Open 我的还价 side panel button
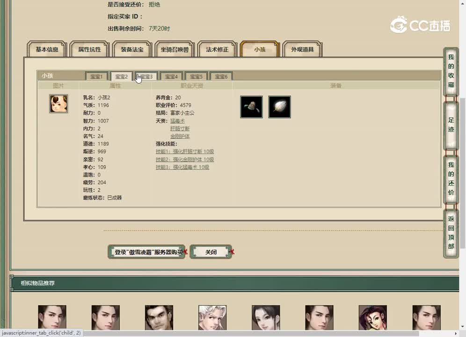 [451, 179]
